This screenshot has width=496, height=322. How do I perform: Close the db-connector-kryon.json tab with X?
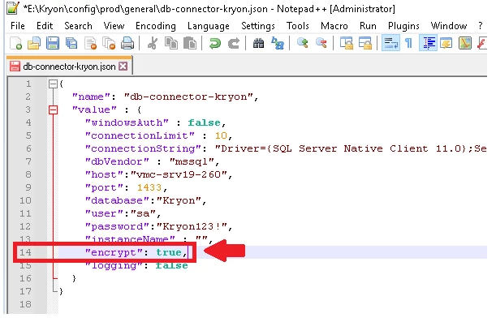(x=123, y=67)
